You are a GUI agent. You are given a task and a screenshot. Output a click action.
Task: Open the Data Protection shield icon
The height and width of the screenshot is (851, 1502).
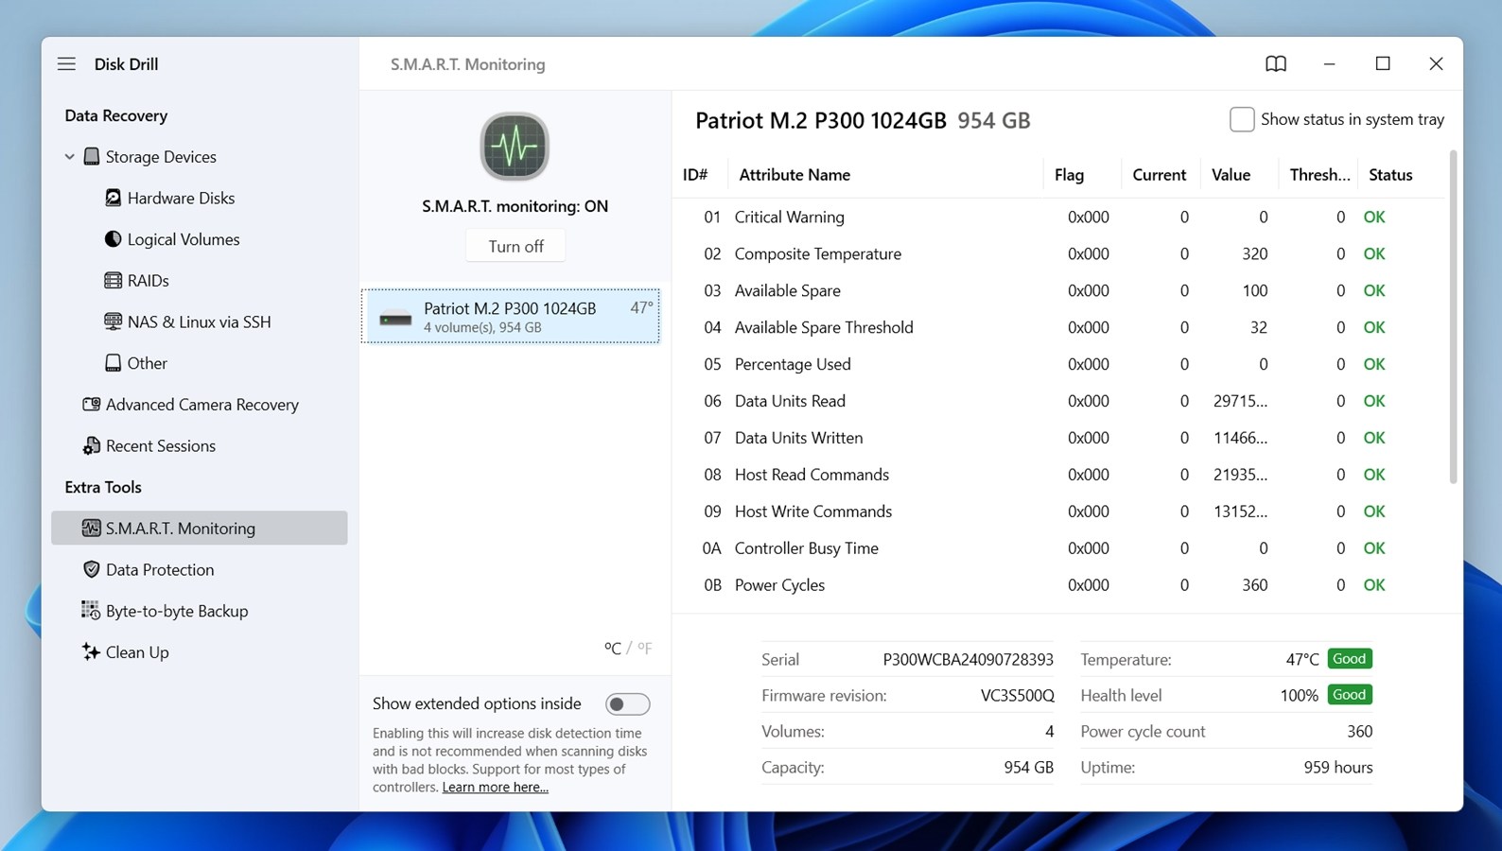[92, 569]
